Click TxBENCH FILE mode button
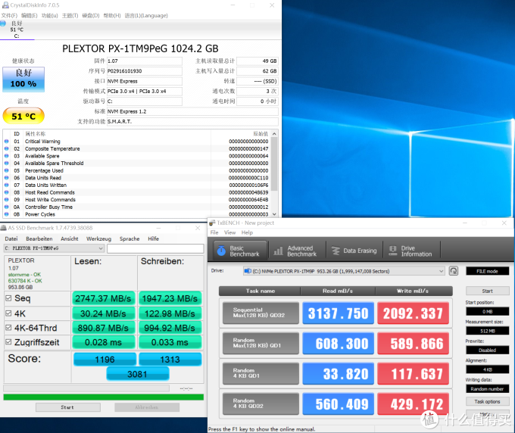The width and height of the screenshot is (515, 433). tap(488, 271)
